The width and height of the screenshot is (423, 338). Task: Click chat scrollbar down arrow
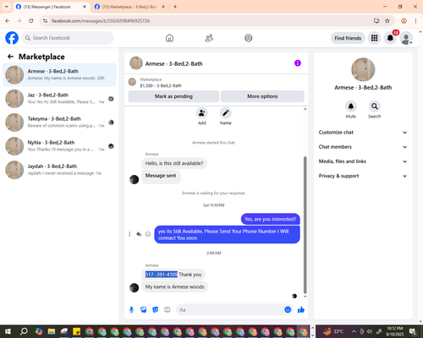[305, 297]
